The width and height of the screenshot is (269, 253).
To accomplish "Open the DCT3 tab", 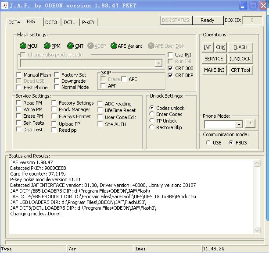I will pyautogui.click(x=51, y=22).
